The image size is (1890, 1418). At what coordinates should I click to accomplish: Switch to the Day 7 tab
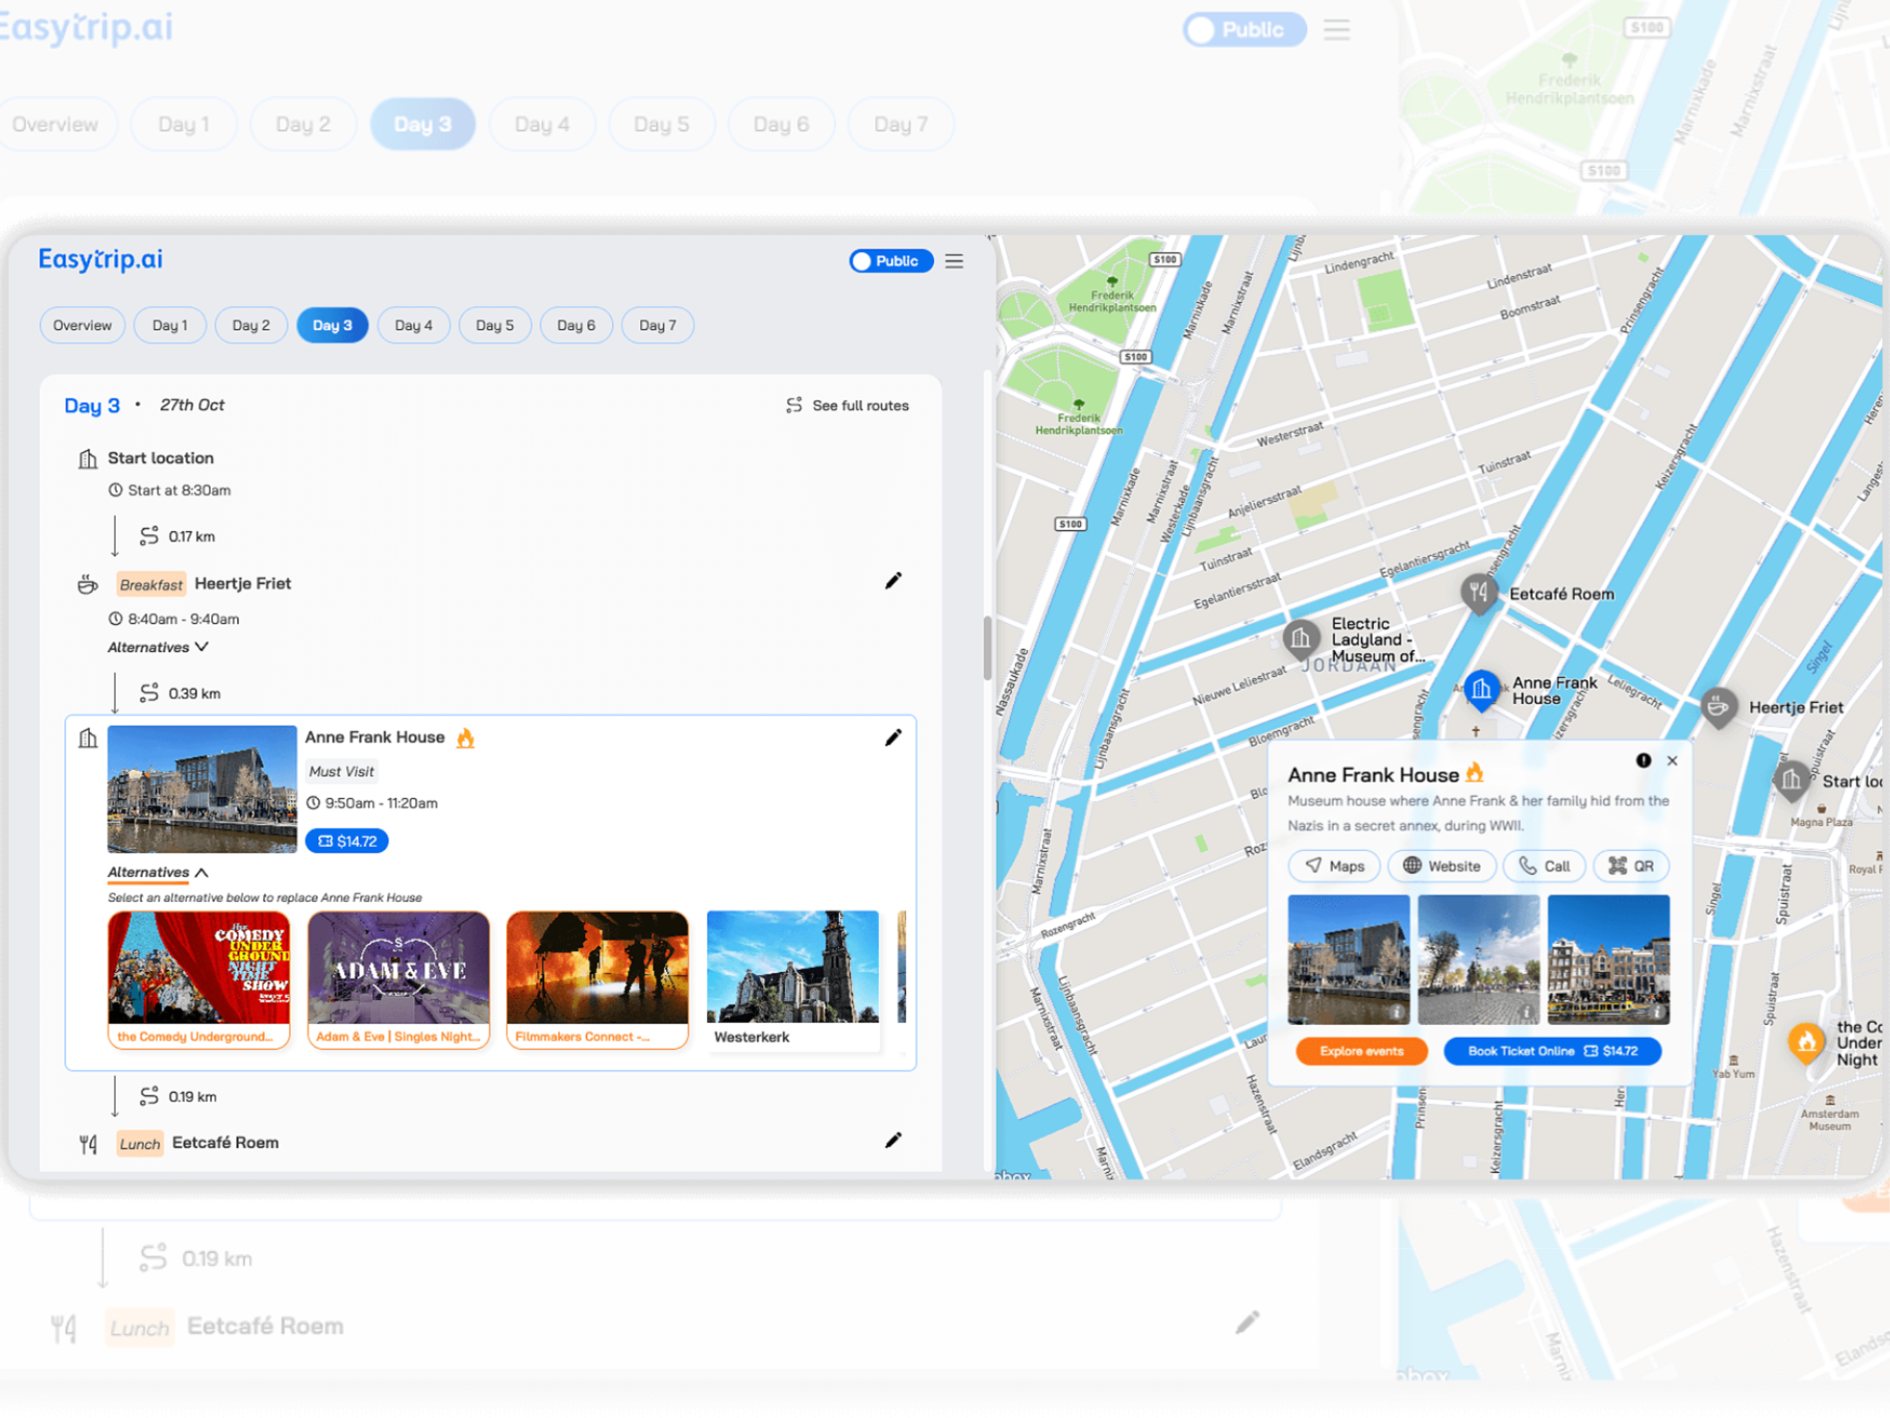[657, 326]
